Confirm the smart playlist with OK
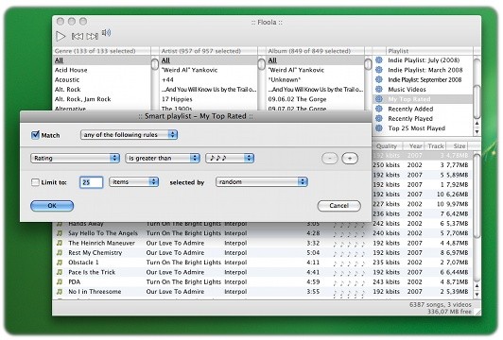The height and width of the screenshot is (340, 503). tap(52, 206)
